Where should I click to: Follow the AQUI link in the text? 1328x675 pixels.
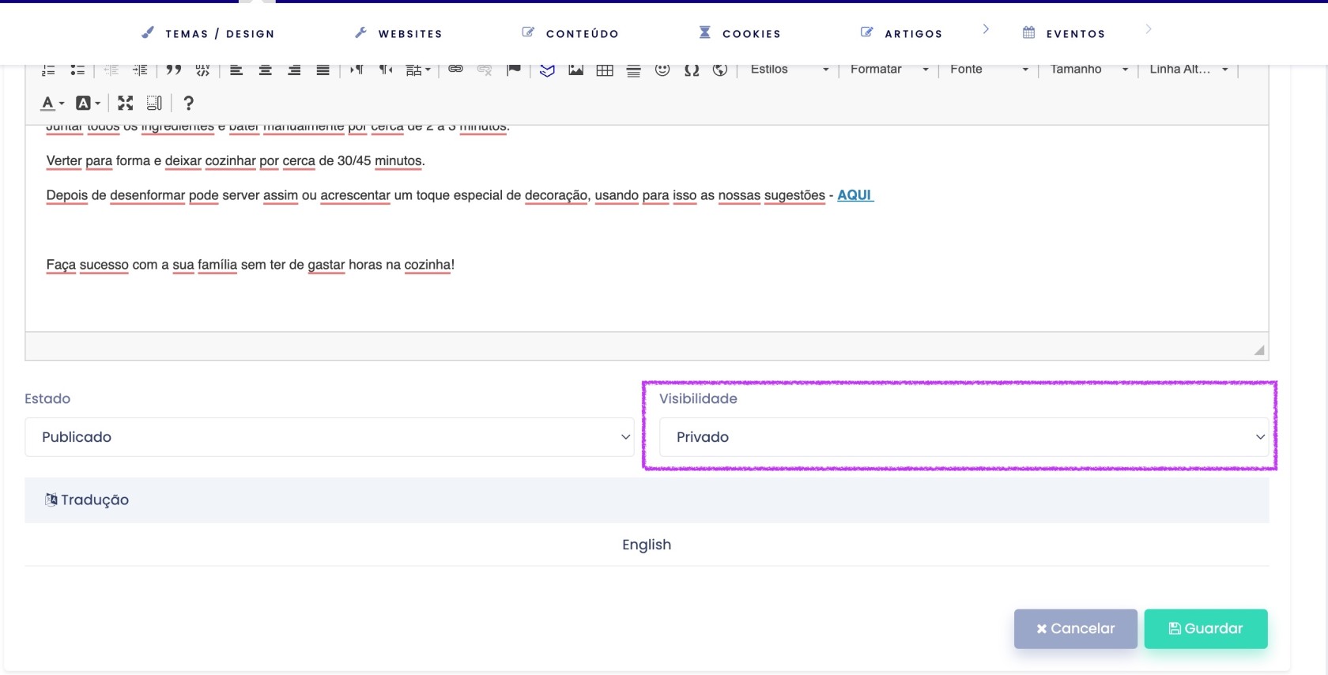(x=855, y=195)
